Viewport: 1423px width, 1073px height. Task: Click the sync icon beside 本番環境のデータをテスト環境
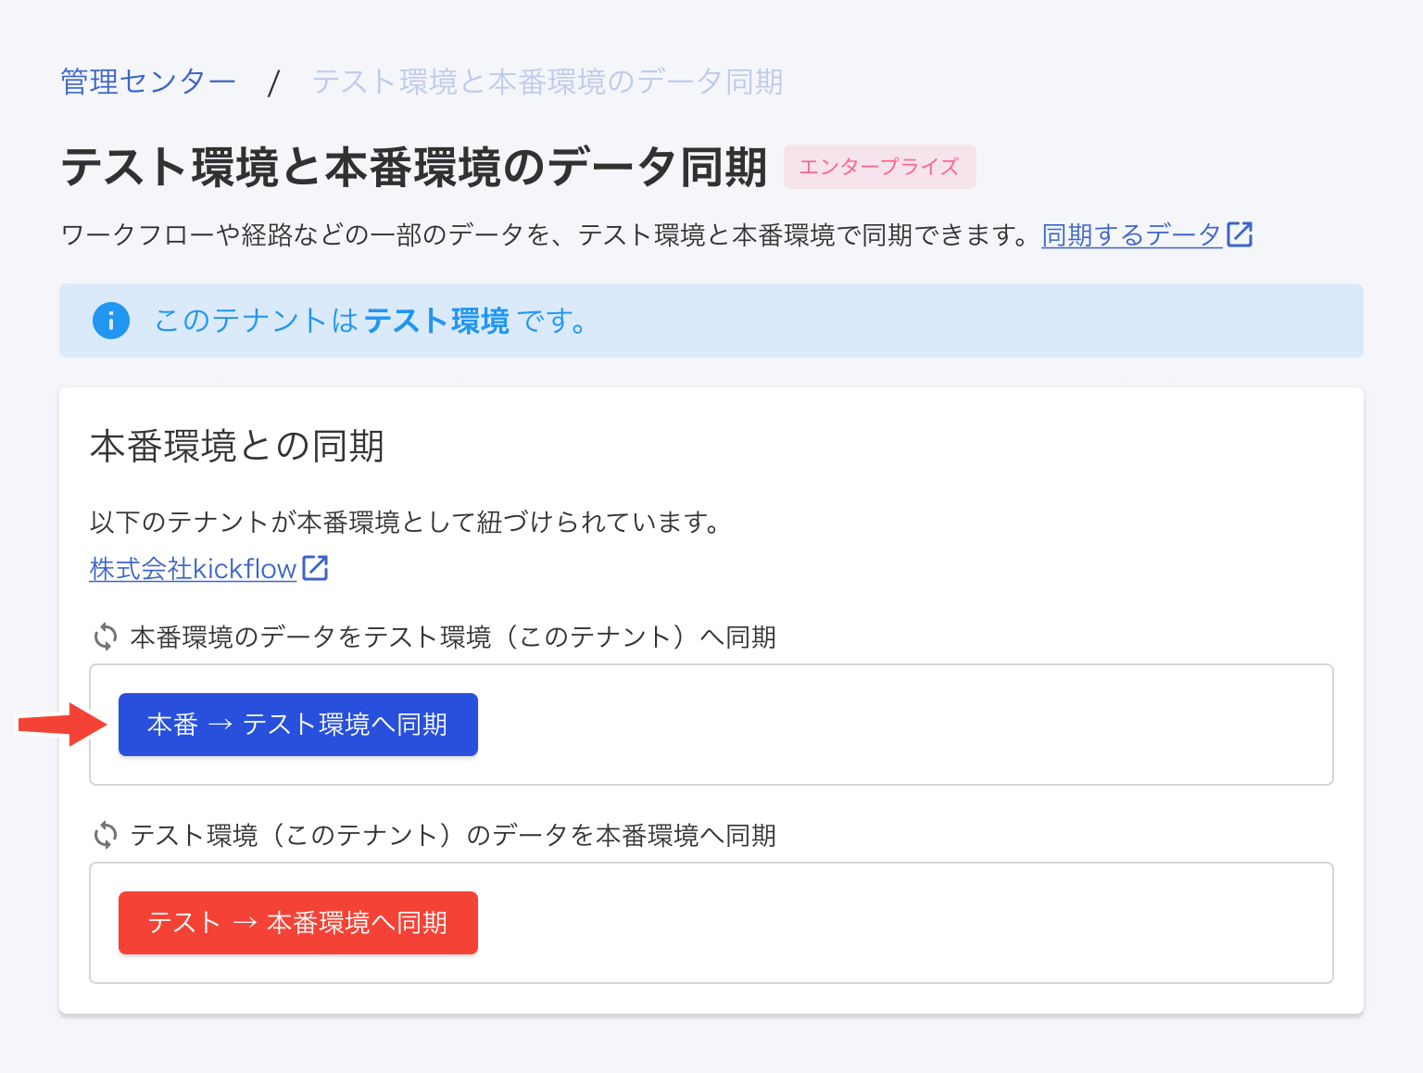click(106, 637)
